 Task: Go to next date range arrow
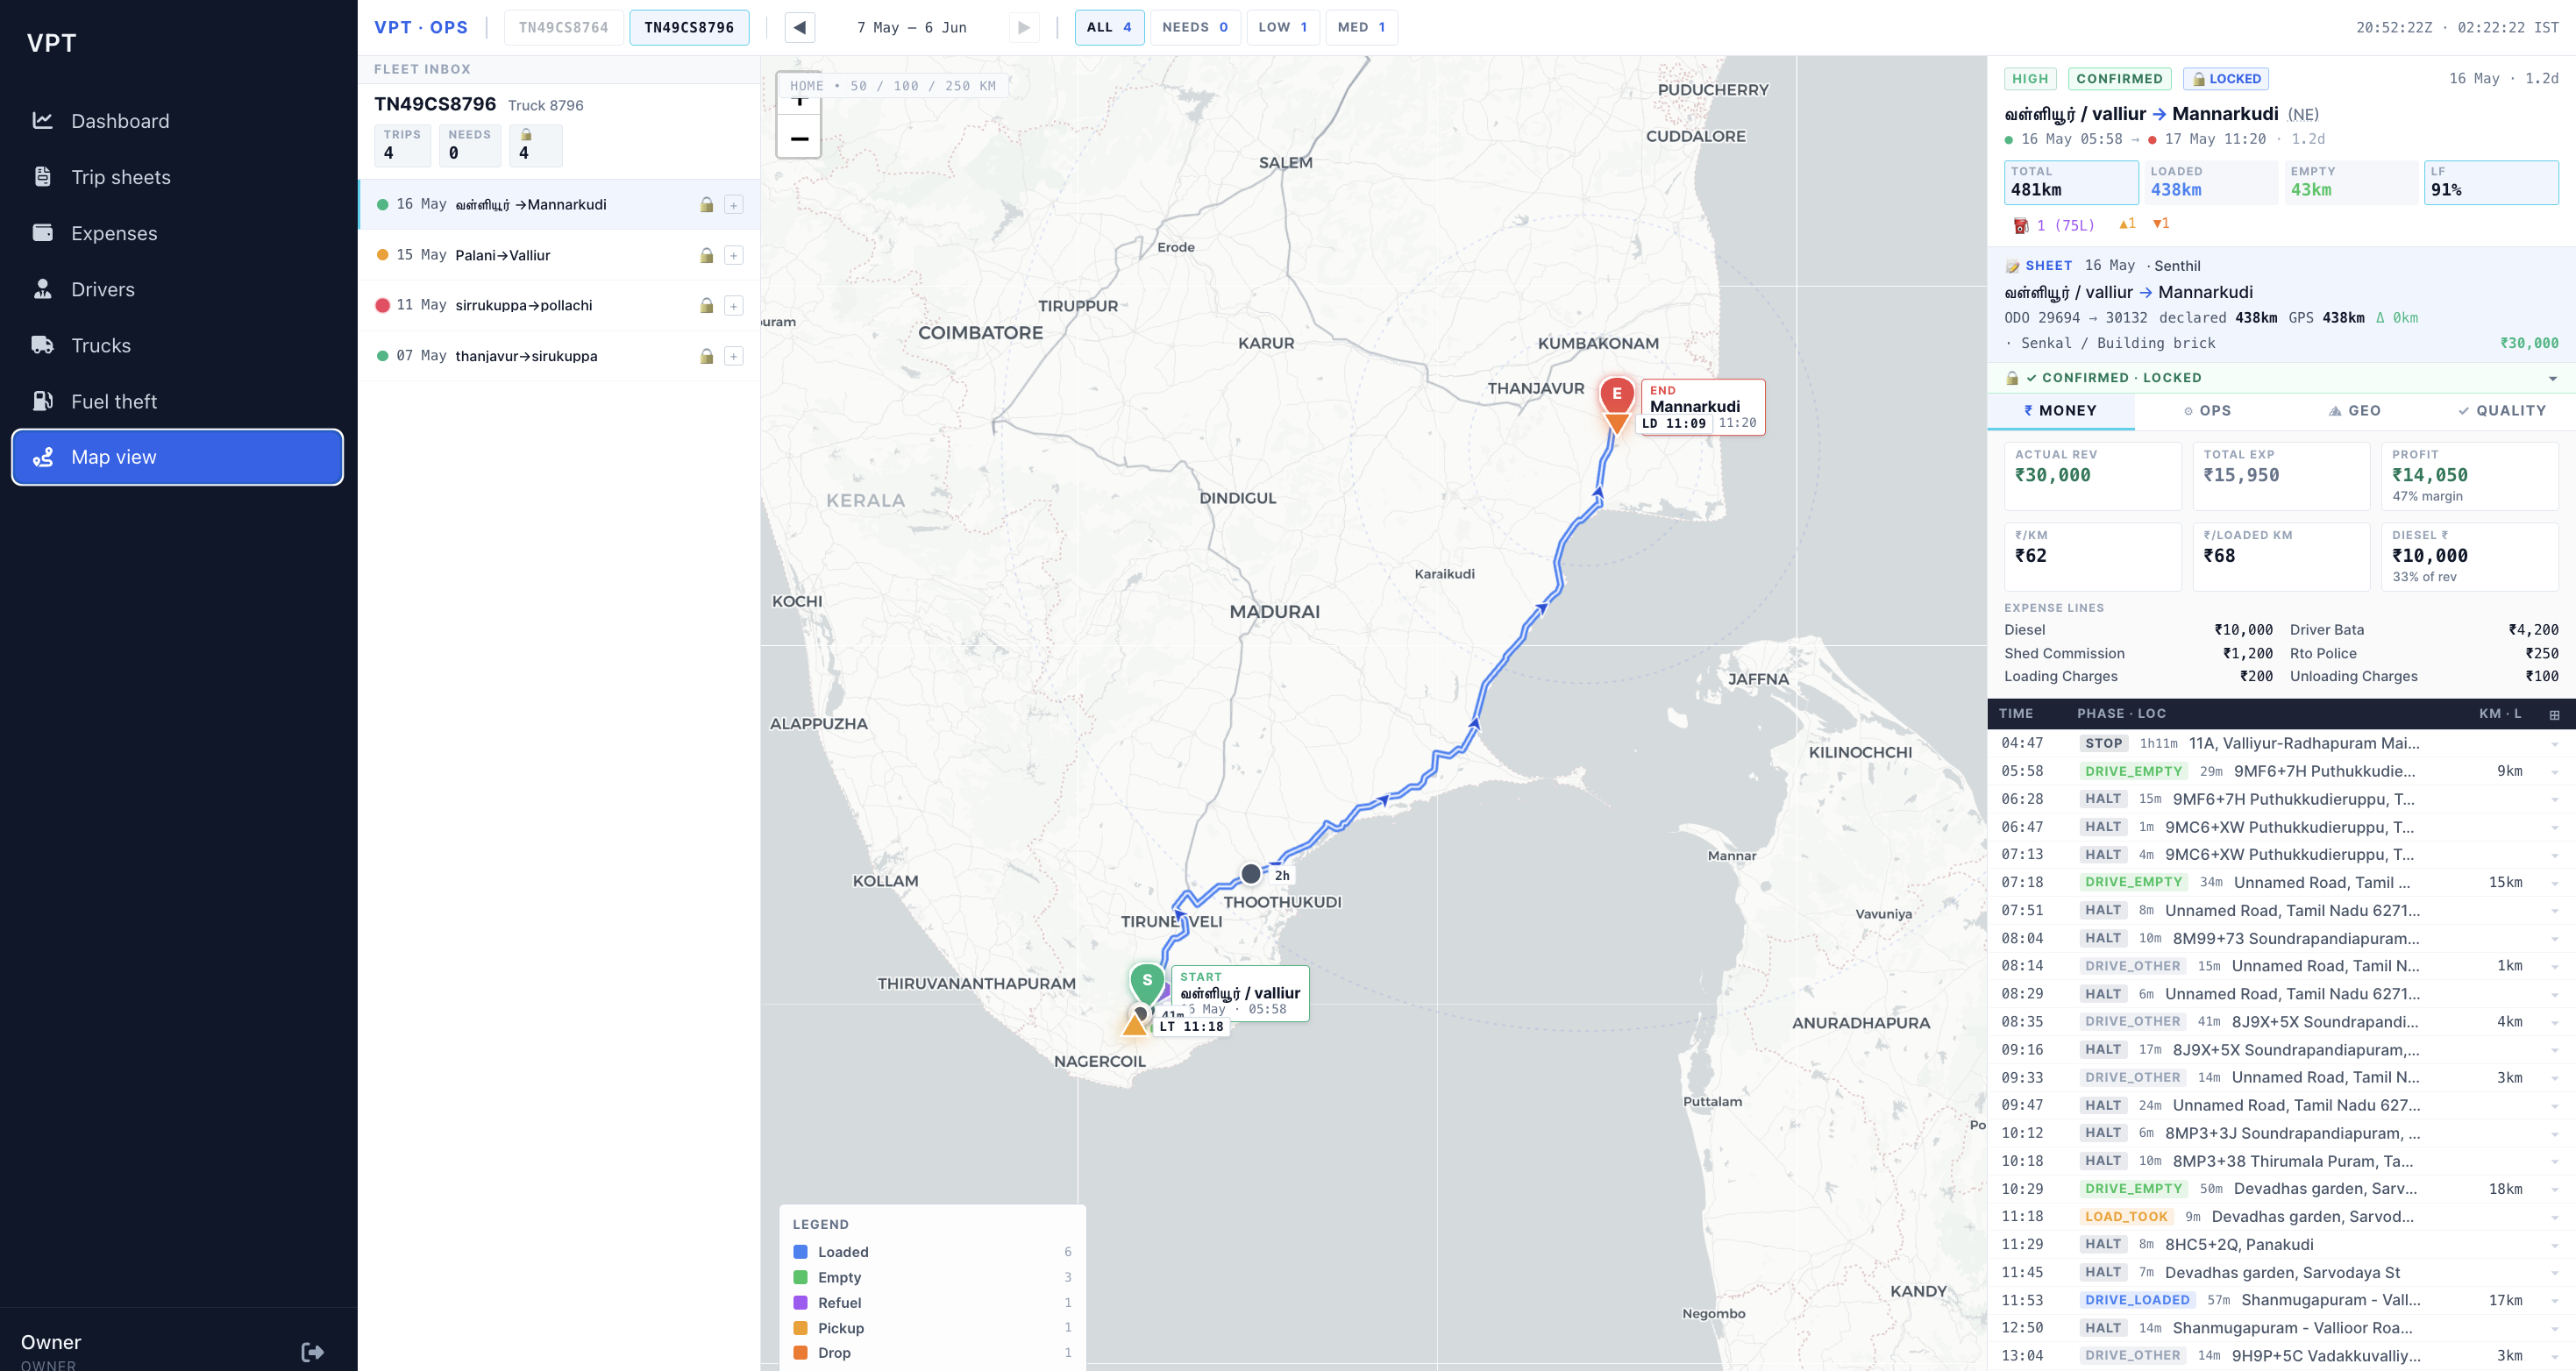[1023, 27]
